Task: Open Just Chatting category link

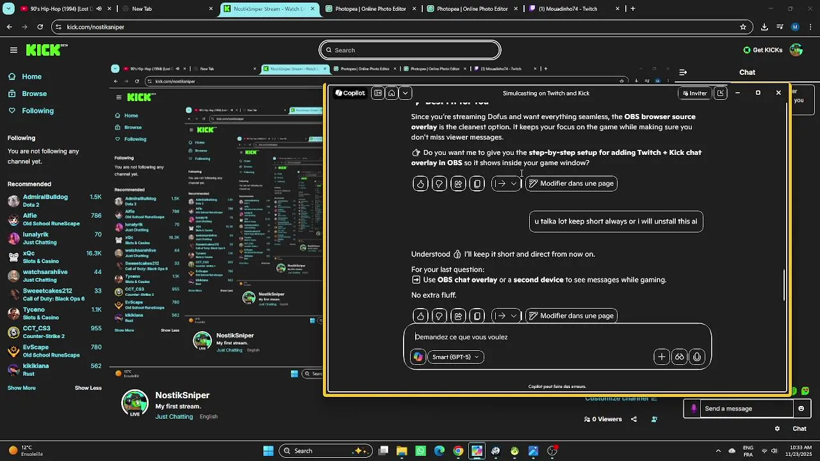Action: click(174, 417)
